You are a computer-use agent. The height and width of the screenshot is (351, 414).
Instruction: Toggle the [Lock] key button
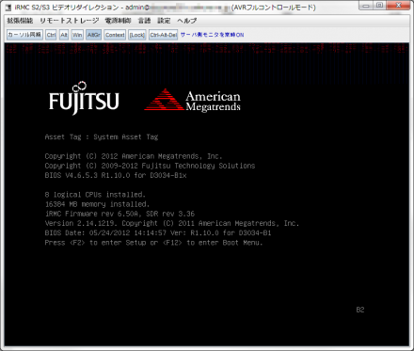pos(137,35)
